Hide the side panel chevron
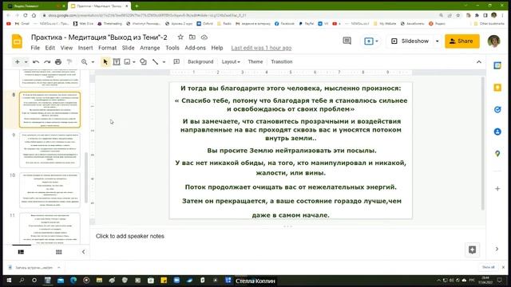The image size is (511, 287). pyautogui.click(x=497, y=249)
